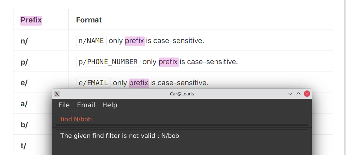Click the Car@Leads title bar text
This screenshot has height=155, width=346.
point(182,94)
